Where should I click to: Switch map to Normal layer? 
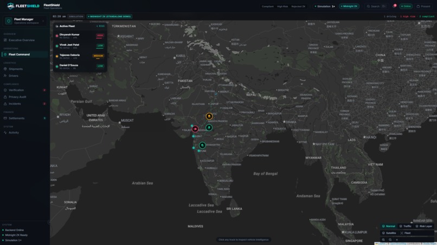[389, 226]
